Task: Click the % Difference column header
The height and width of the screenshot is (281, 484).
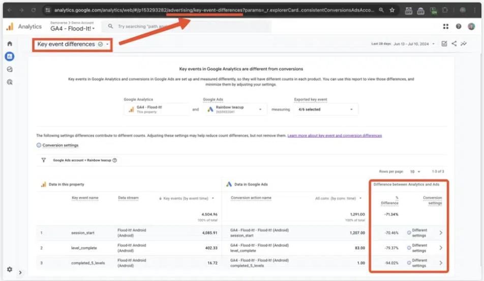Action: click(390, 201)
